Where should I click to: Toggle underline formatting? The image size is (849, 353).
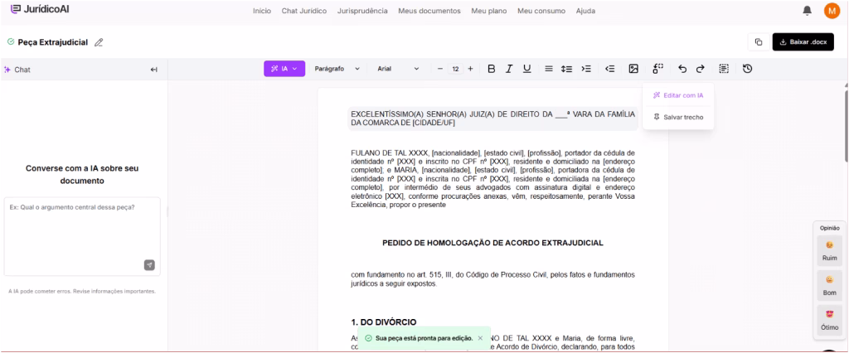tap(526, 69)
